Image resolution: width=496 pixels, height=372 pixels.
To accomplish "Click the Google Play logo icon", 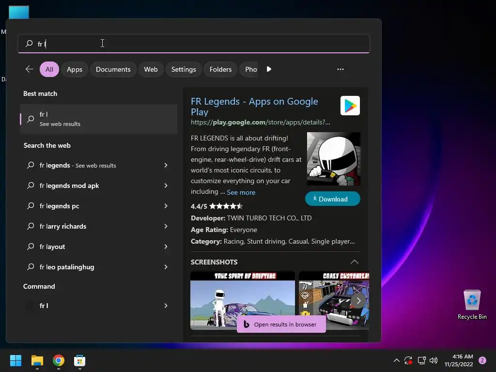I will click(x=350, y=106).
